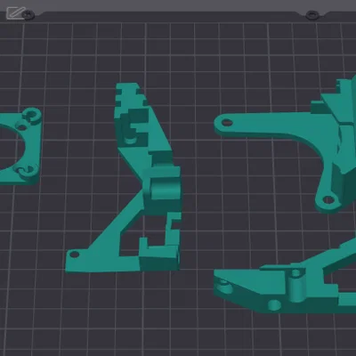Click the edit plate name pencil icon
356x356 pixels.
15,12
